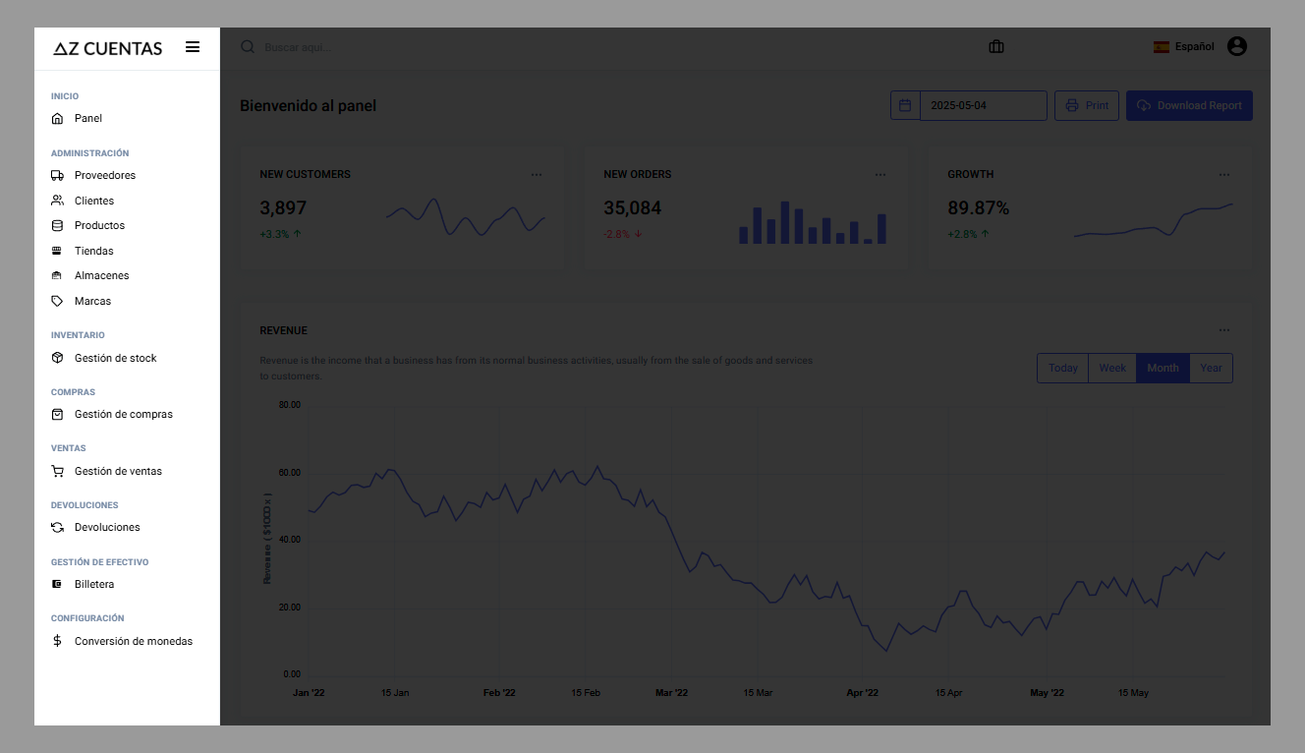Click the Print button
This screenshot has width=1305, height=753.
point(1086,105)
